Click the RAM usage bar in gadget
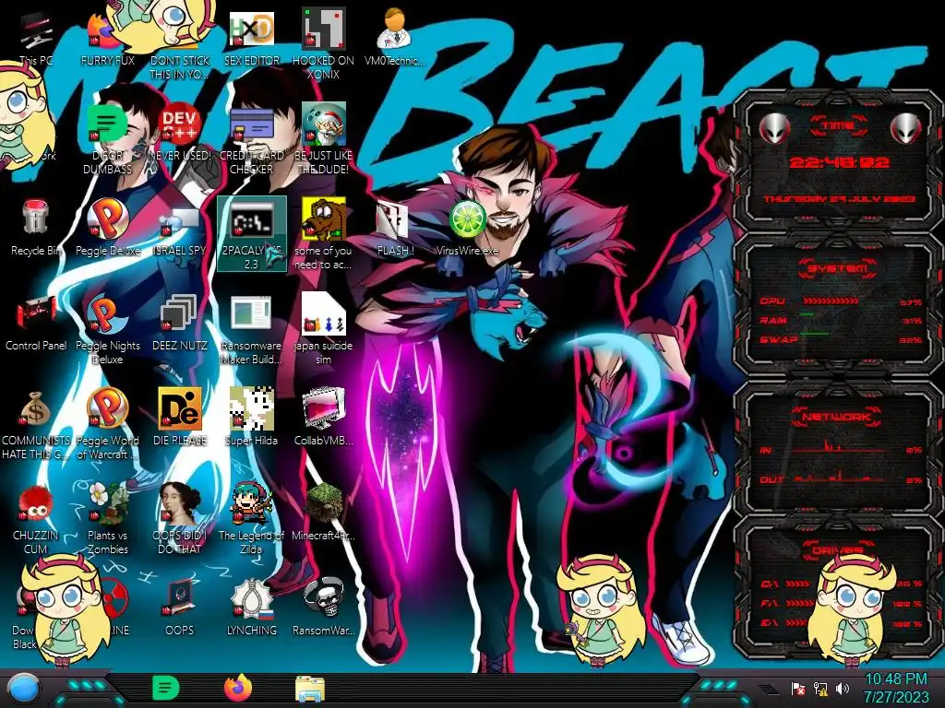 (807, 315)
